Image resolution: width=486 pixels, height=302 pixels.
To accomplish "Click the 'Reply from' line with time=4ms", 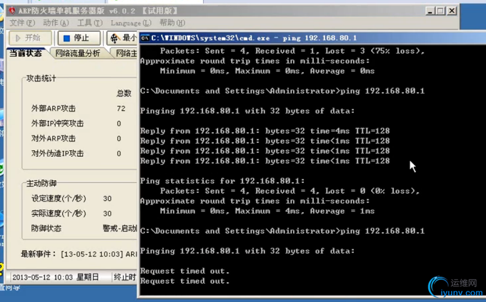I will [265, 130].
